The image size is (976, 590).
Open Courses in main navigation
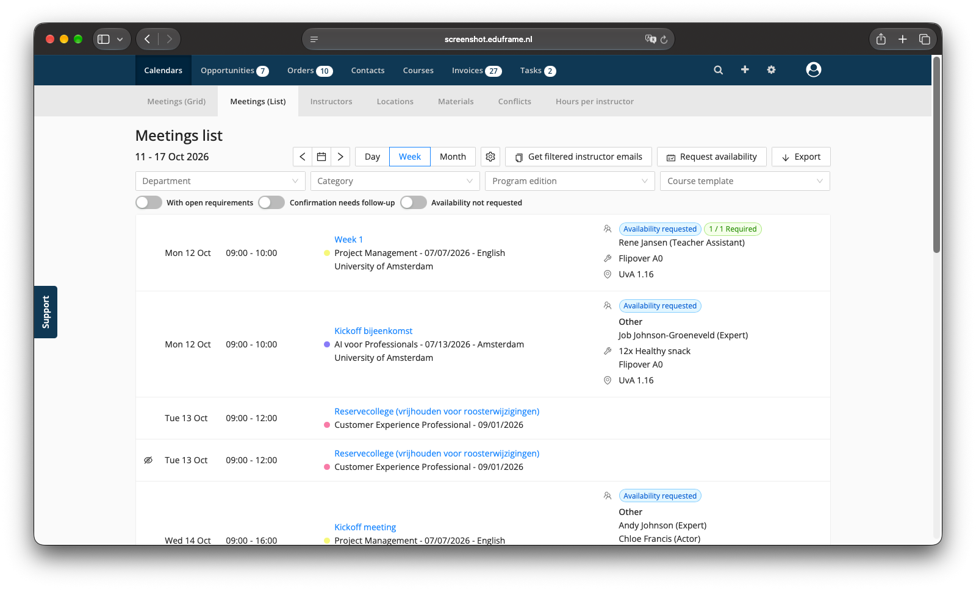pyautogui.click(x=418, y=70)
